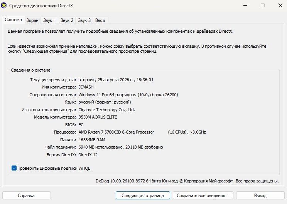The image size is (287, 204).
Task: Click the BIOS value FG
Action: [81, 125]
